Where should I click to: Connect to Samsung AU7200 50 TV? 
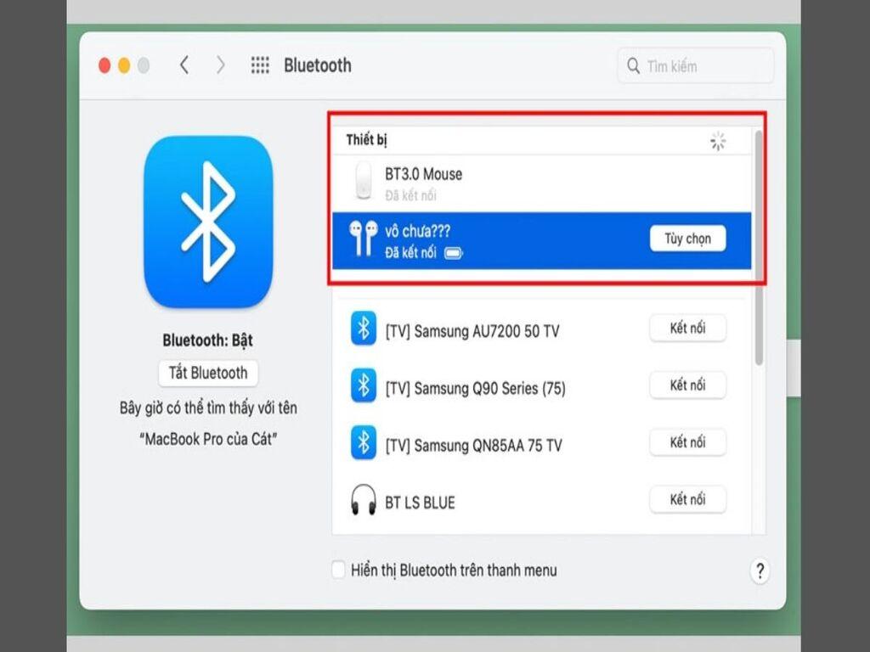tap(687, 328)
